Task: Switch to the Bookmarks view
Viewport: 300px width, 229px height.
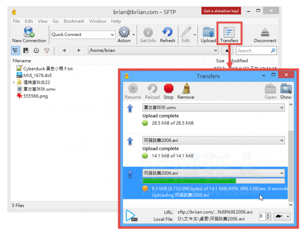Action: [26, 51]
